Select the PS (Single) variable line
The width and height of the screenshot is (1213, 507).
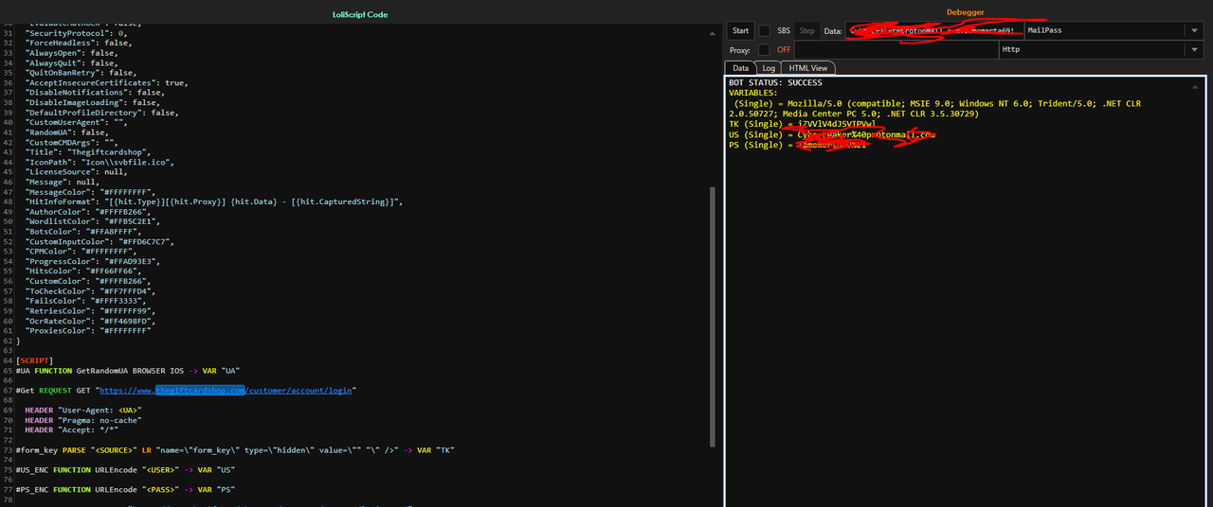[x=799, y=145]
